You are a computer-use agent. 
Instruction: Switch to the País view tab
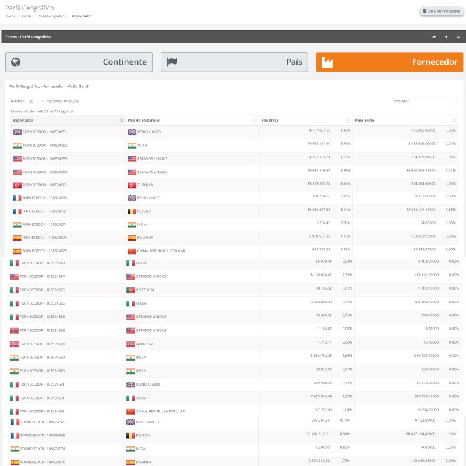pos(234,62)
